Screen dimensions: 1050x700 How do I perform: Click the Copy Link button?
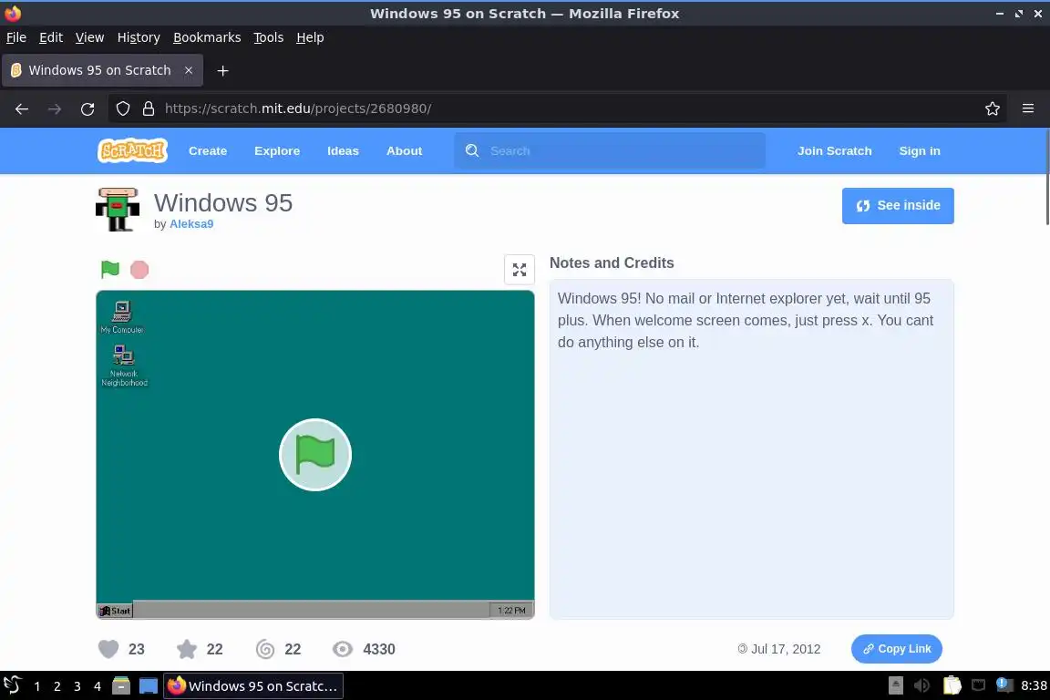tap(897, 648)
